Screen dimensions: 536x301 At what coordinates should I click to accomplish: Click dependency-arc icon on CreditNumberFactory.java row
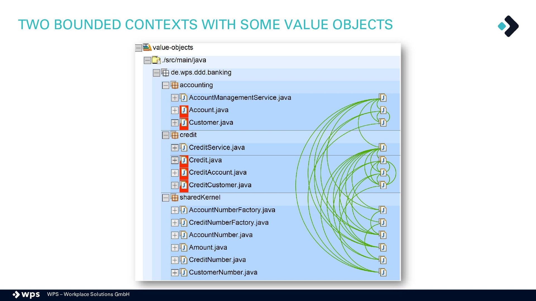383,223
